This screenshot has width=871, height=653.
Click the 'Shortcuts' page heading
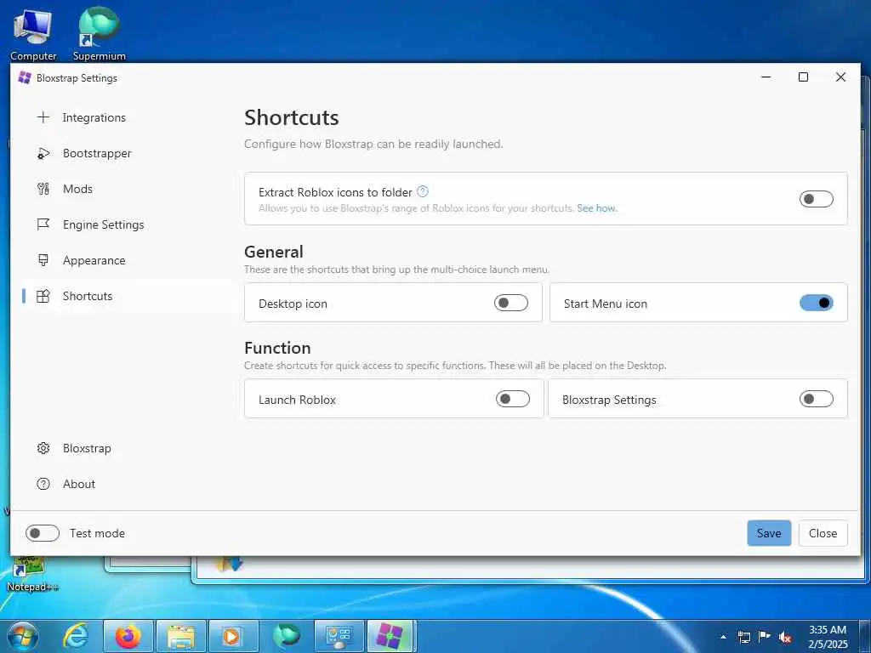click(x=292, y=117)
